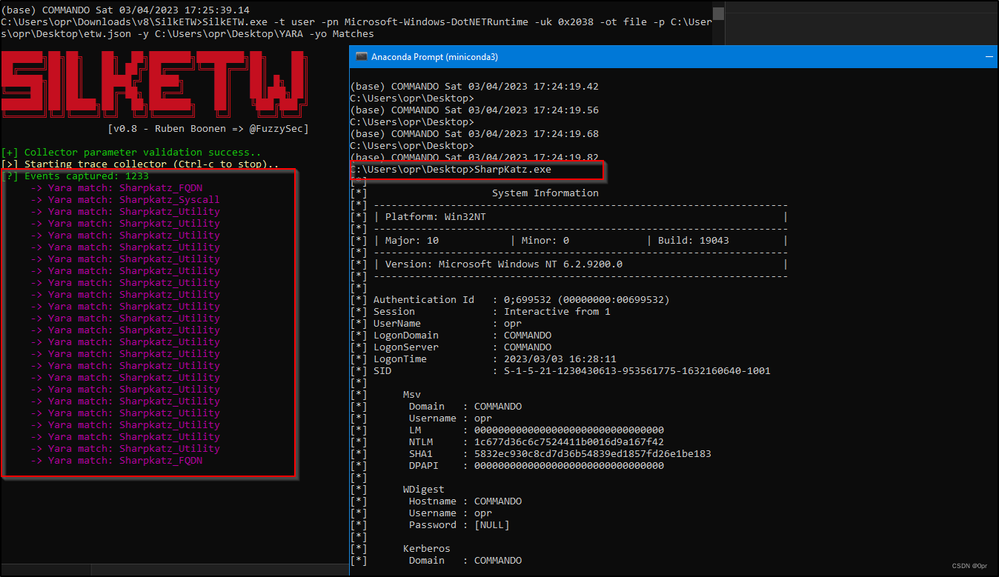Click 'Version: Microsoft Windows NT 6.2.9200.0' line
The image size is (999, 577).
point(504,264)
